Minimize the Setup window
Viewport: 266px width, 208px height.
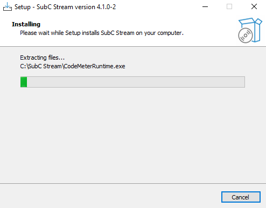point(205,7)
